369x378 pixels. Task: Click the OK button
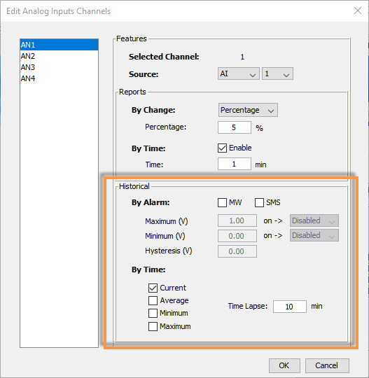click(x=284, y=365)
